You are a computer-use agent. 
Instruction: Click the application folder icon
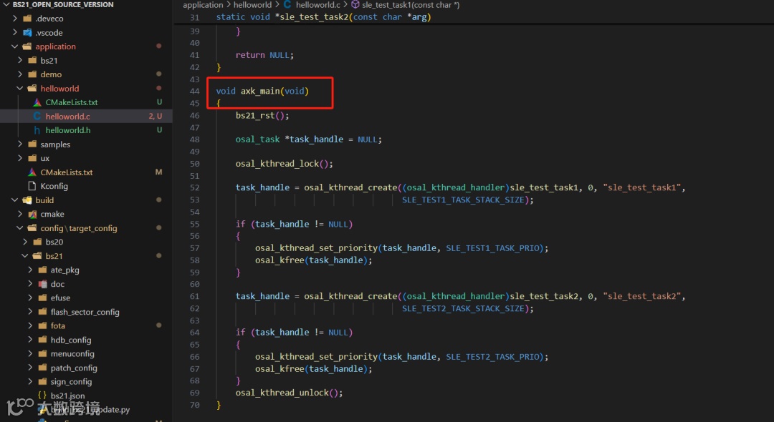27,46
